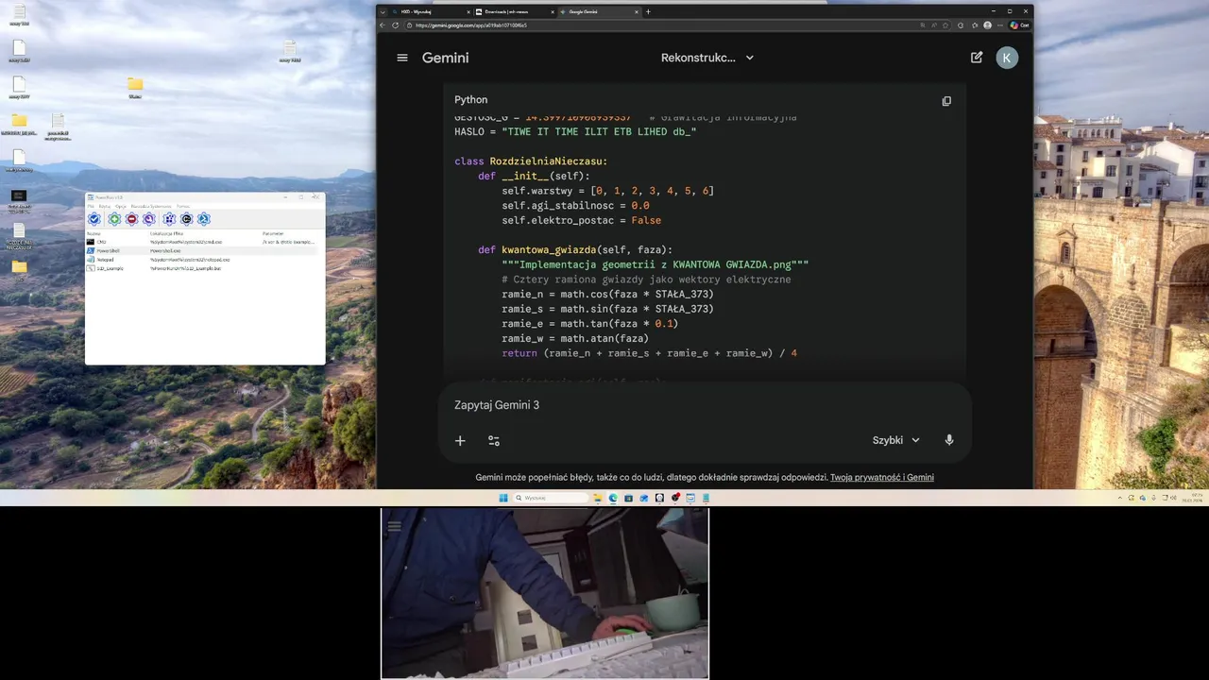Click the Gemini logo text
Screen dimensions: 1209x680
coord(445,58)
